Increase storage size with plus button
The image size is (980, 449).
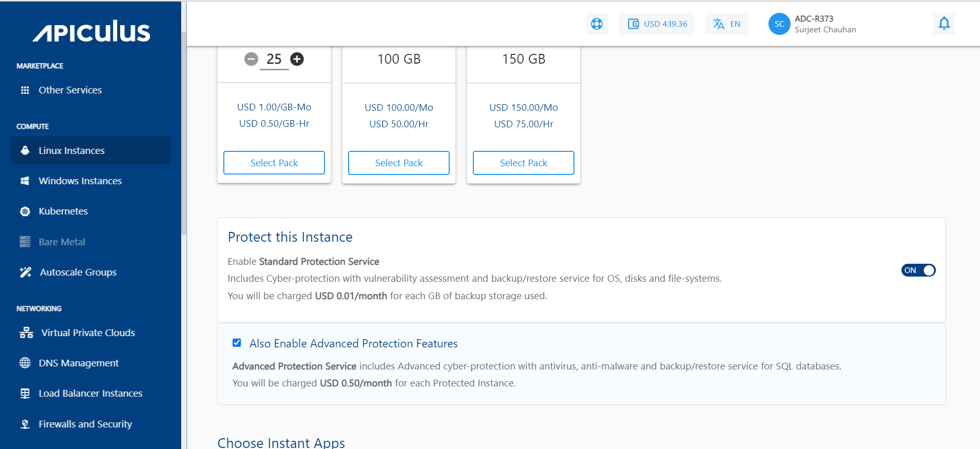pyautogui.click(x=297, y=60)
